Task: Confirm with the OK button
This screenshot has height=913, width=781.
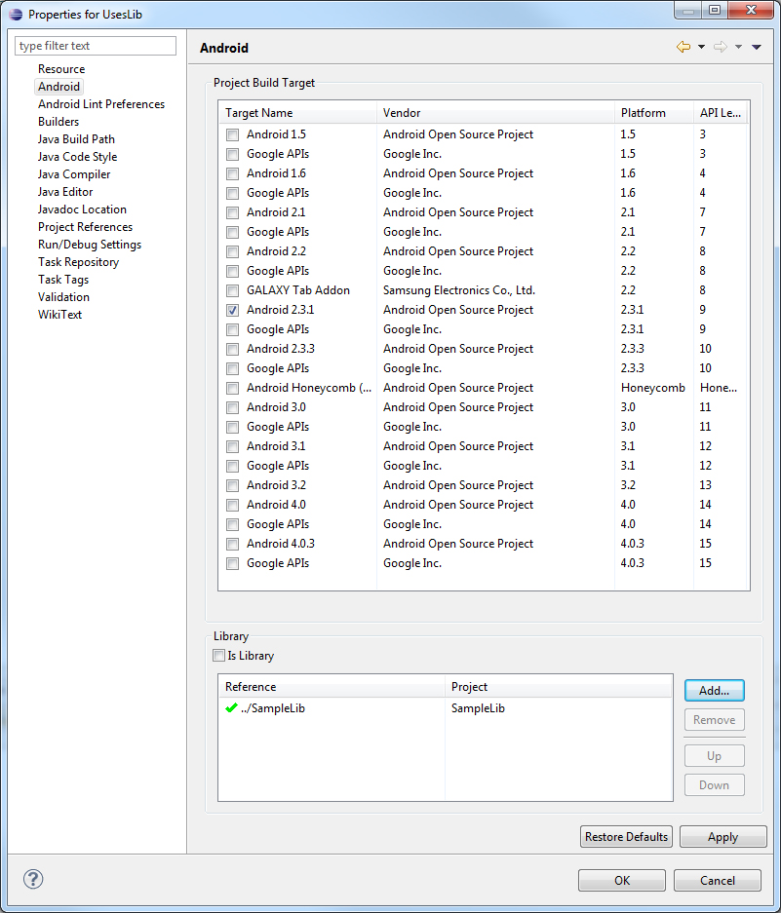Action: [622, 881]
